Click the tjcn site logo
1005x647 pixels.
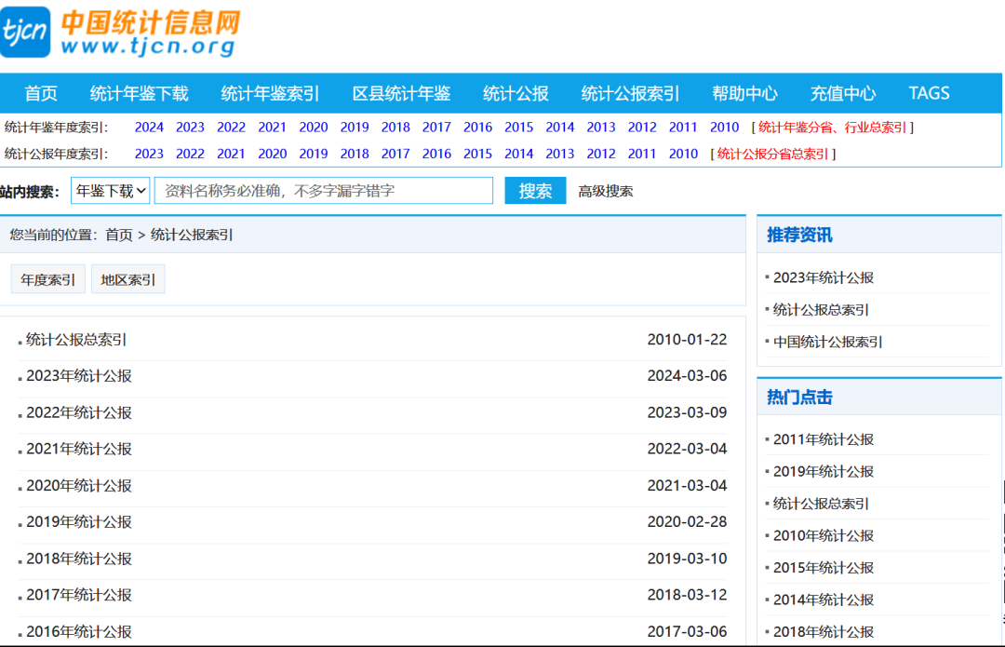pyautogui.click(x=121, y=33)
